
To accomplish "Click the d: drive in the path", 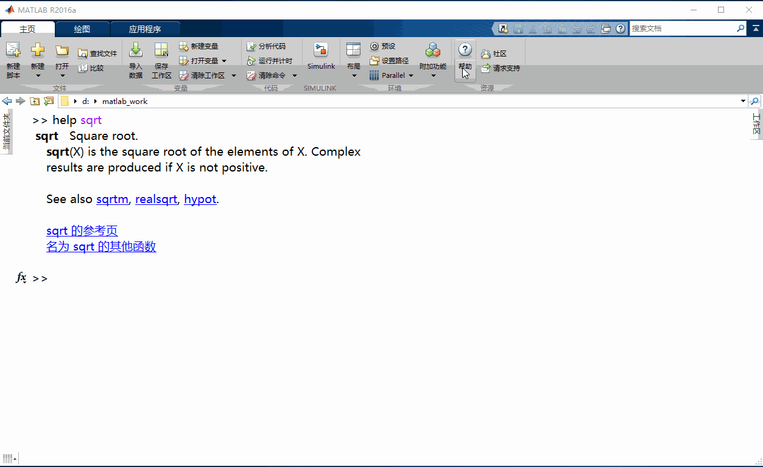I will 85,101.
